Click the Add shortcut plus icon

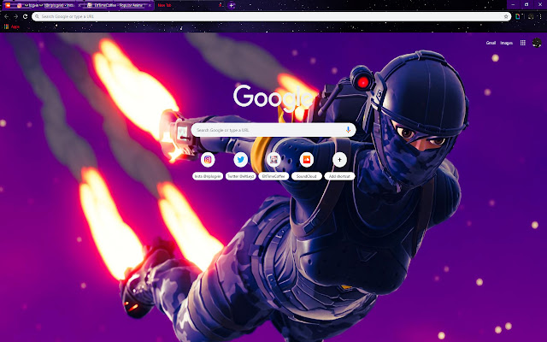[x=339, y=160]
